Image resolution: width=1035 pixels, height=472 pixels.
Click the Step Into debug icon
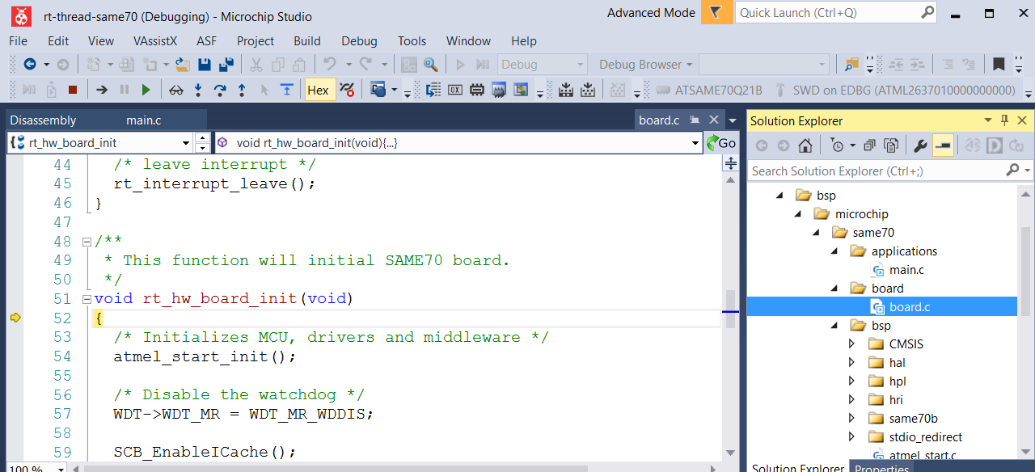(198, 90)
